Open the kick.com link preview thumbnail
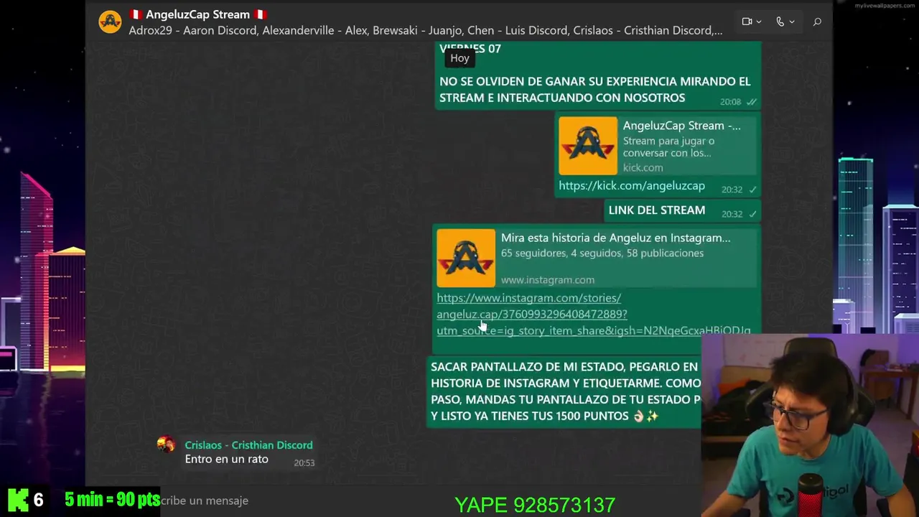919x517 pixels. [587, 146]
